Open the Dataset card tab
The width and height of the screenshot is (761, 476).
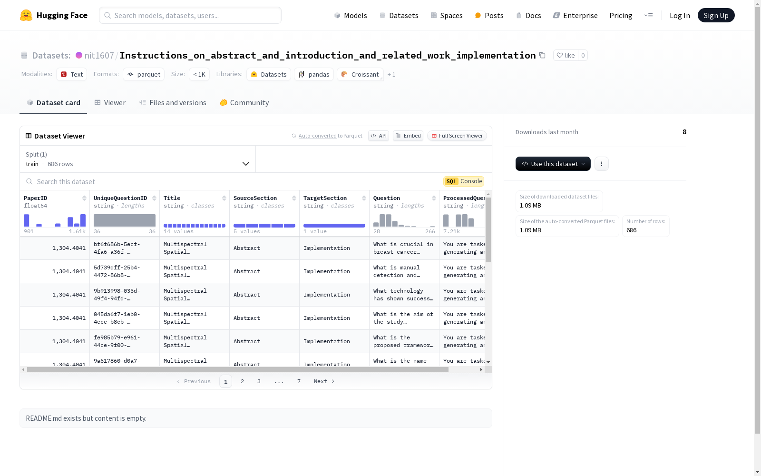tap(53, 103)
